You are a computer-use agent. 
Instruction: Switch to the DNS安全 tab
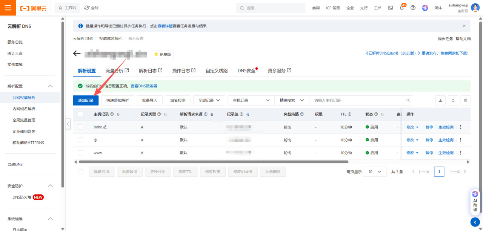pyautogui.click(x=247, y=70)
